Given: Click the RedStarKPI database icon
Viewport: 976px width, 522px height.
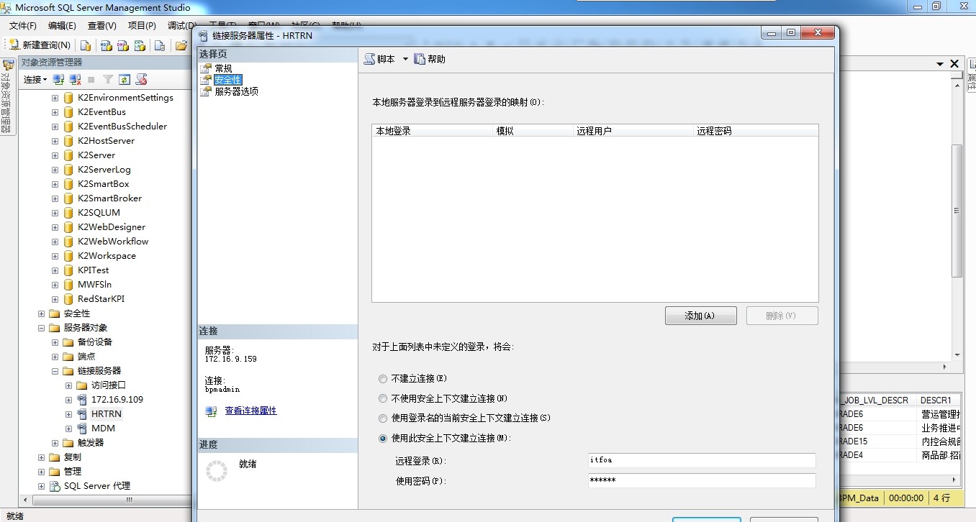Looking at the screenshot, I should (x=68, y=298).
